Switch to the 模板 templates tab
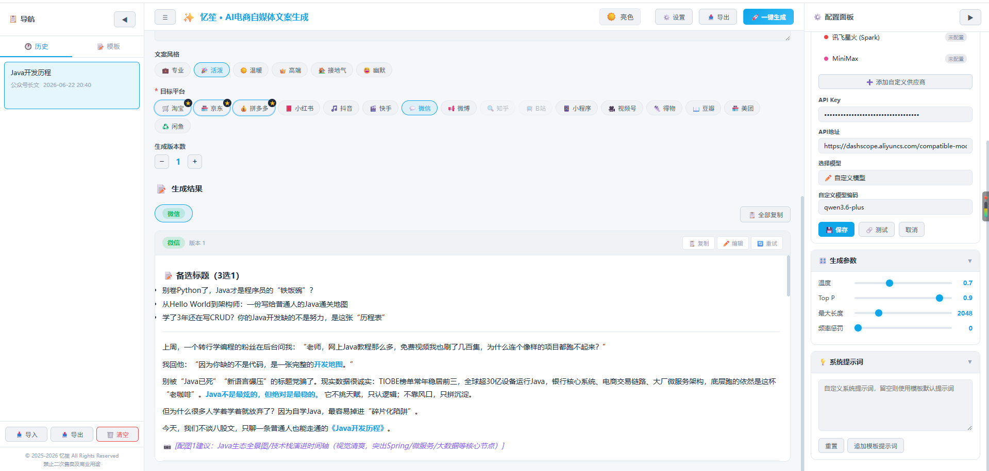 click(108, 46)
